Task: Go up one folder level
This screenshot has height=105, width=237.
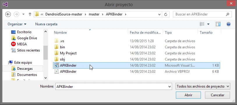Action: 30,14
